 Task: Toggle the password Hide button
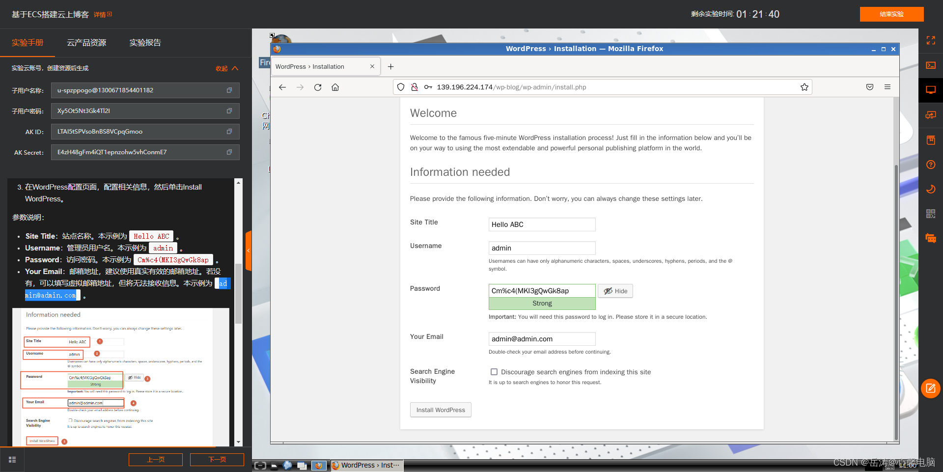click(x=615, y=291)
